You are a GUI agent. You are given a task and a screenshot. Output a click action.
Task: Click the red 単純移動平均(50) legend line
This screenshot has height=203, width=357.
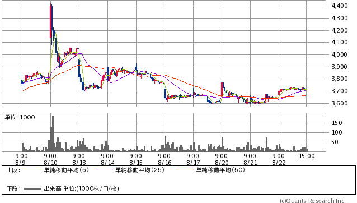[185, 170]
